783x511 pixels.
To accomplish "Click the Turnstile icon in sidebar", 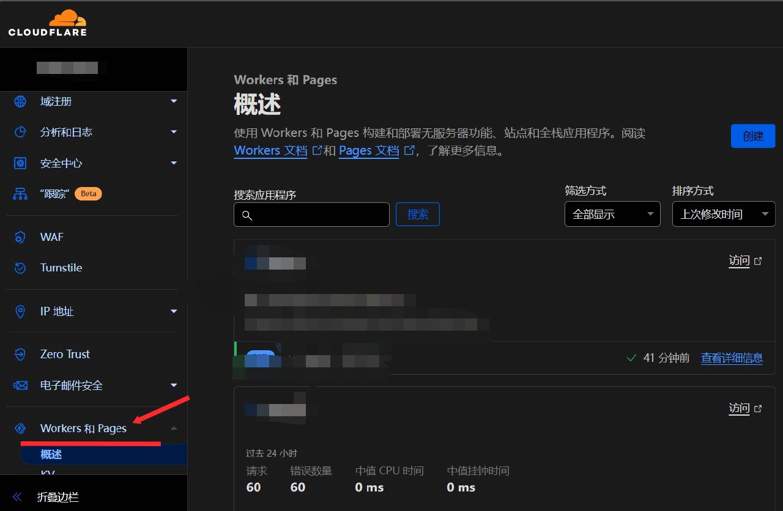I will tap(20, 268).
